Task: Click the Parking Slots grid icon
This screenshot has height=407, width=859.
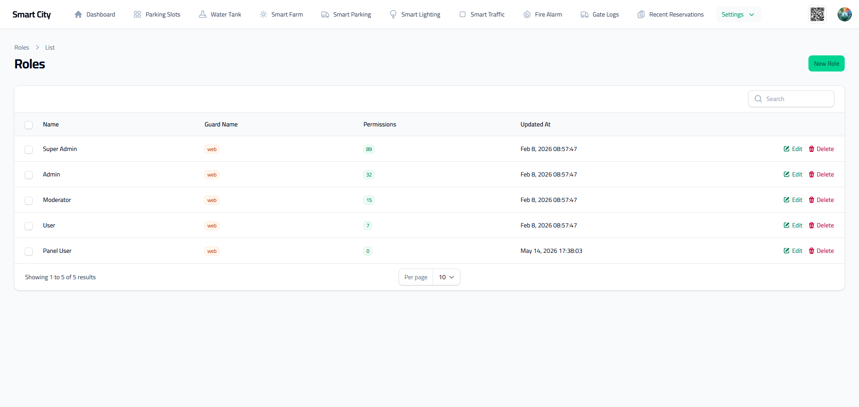Action: click(x=137, y=14)
